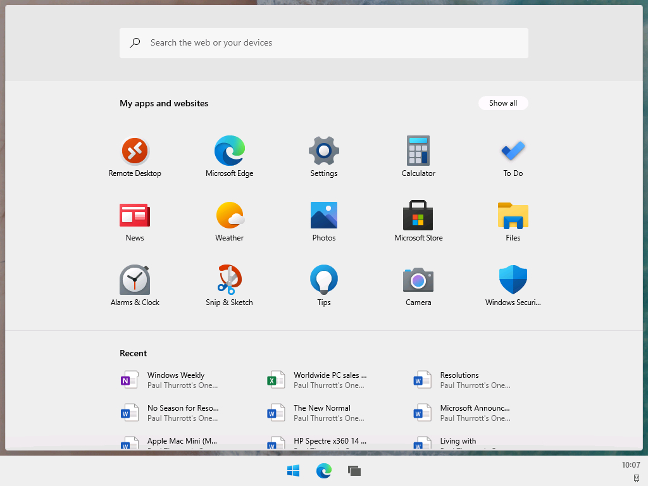Show all apps and websites
Image resolution: width=648 pixels, height=486 pixels.
coord(503,103)
